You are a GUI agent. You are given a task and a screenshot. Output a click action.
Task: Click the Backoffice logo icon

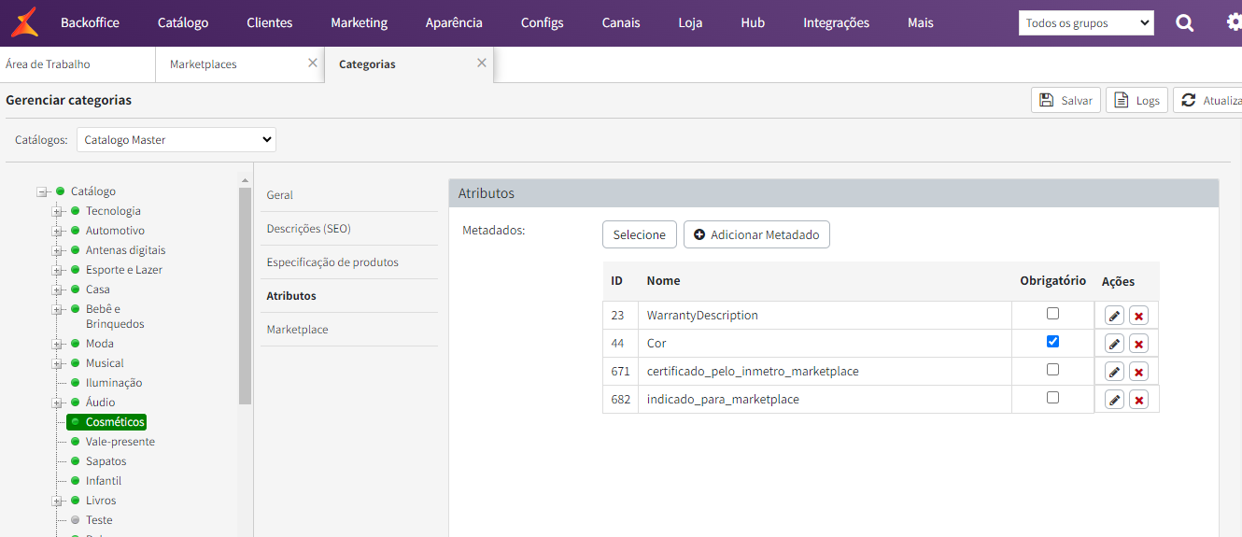point(25,22)
